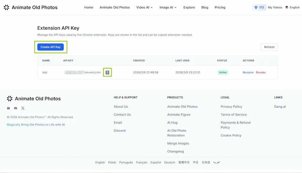Open the Explore menu item

click(189, 7)
